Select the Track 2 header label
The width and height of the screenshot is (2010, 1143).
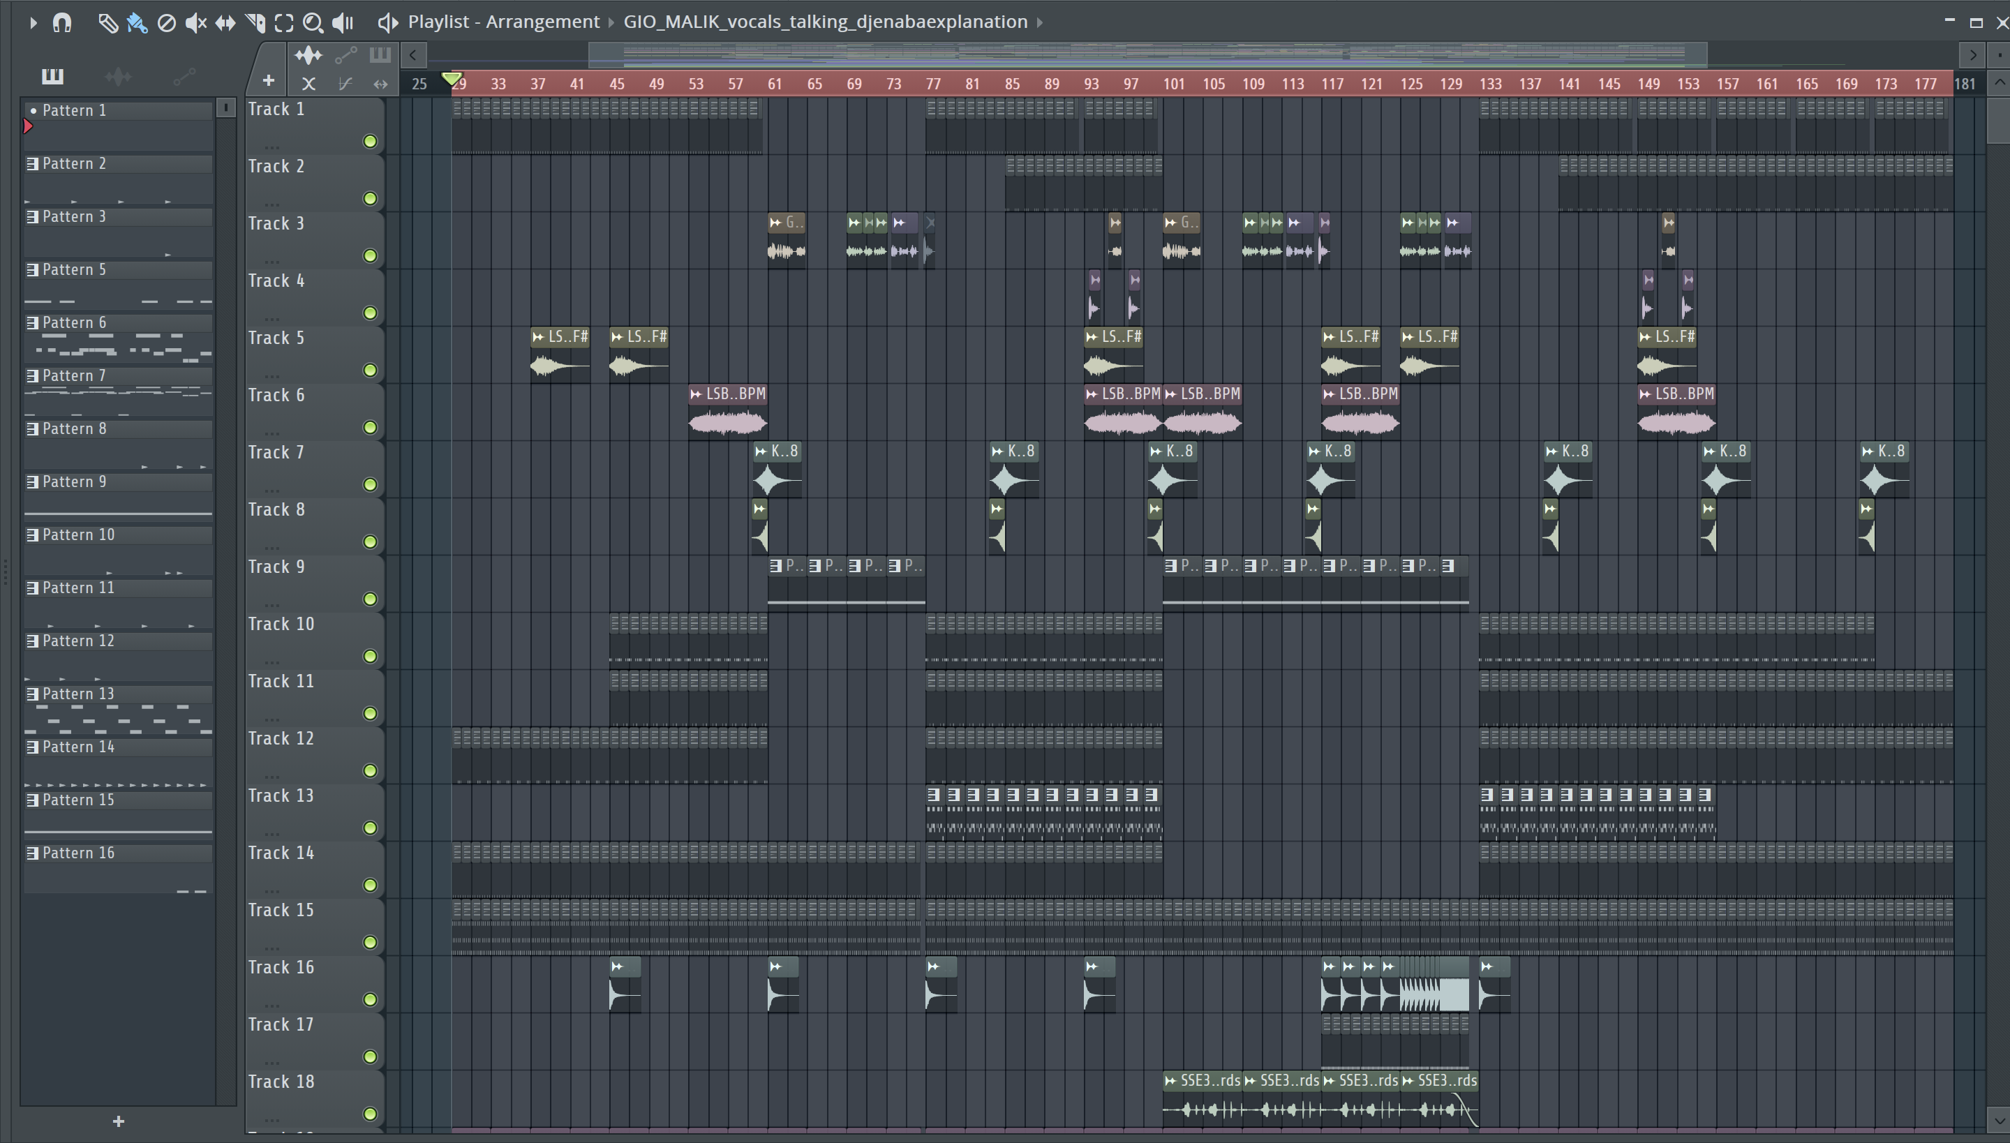[276, 166]
